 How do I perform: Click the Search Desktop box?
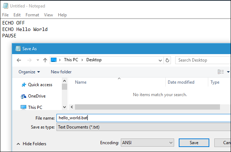[x=203, y=60]
